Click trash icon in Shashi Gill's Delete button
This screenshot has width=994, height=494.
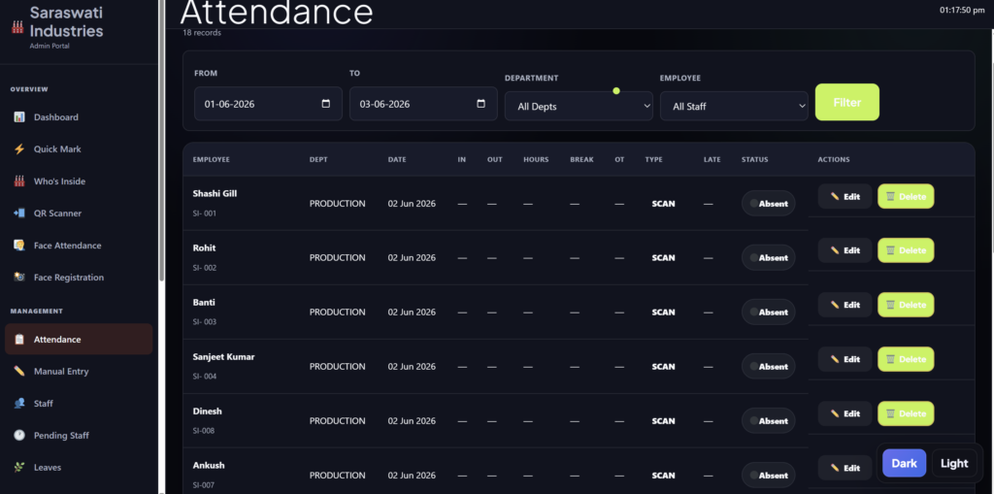(890, 197)
